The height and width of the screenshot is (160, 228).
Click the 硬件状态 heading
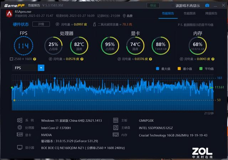[21, 24]
